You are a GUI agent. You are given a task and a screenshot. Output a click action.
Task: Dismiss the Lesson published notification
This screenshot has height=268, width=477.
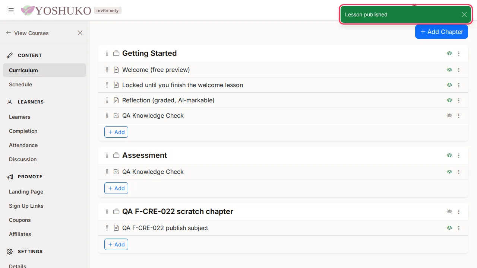pos(464,15)
